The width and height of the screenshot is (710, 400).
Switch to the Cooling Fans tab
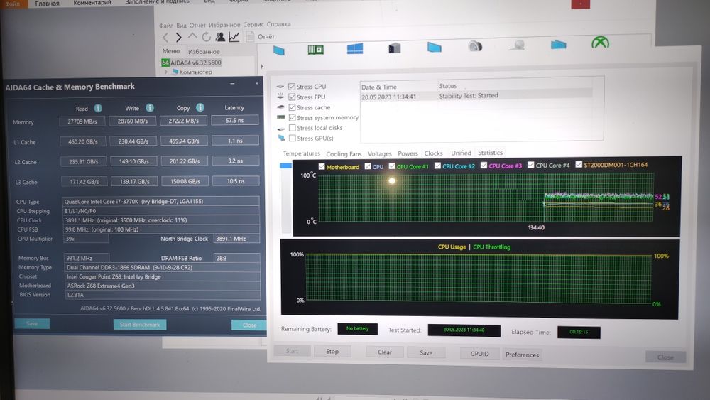point(344,154)
